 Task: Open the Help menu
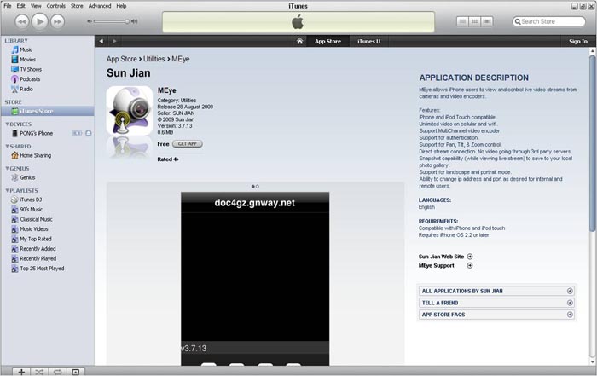tap(121, 6)
